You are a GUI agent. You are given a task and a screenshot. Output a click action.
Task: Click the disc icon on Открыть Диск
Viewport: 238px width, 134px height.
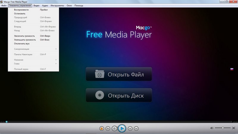click(x=100, y=95)
